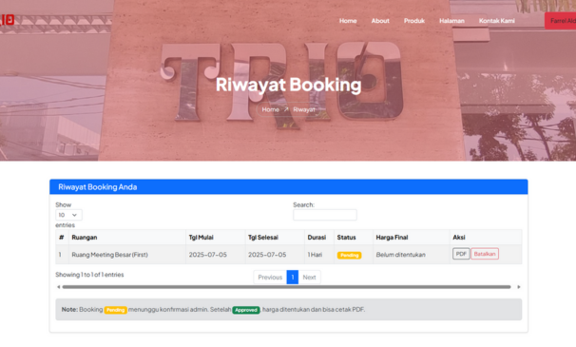Viewport: 576px width, 347px height.
Task: Sort by the Ruangan column header
Action: pos(127,238)
